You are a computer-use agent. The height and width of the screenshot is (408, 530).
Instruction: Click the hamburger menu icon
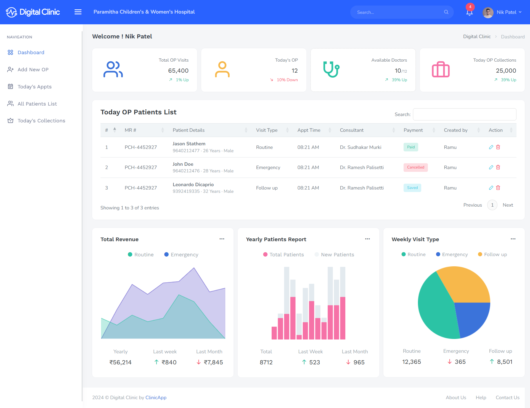tap(78, 12)
